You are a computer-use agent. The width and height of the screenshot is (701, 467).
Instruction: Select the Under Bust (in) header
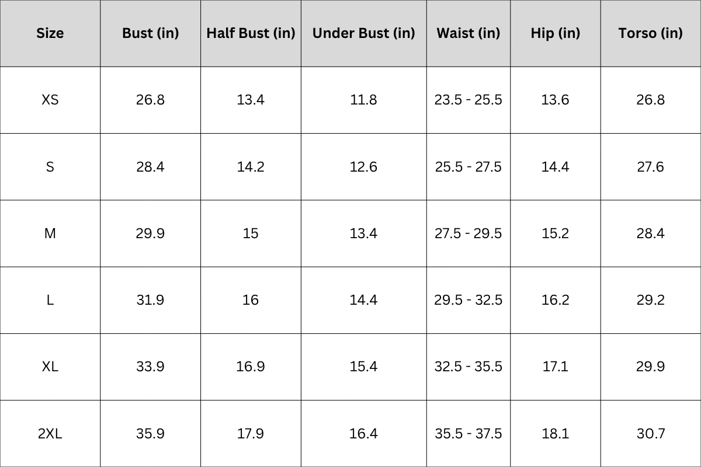[x=363, y=33]
